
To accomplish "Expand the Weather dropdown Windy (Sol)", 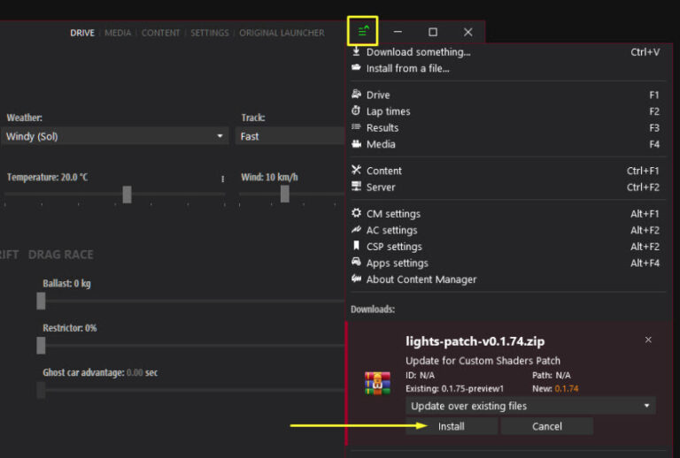I will [x=115, y=136].
